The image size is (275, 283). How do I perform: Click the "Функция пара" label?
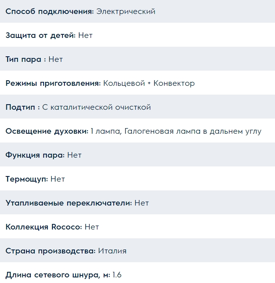pos(35,155)
